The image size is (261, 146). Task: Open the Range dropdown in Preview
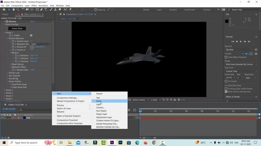tap(241, 64)
